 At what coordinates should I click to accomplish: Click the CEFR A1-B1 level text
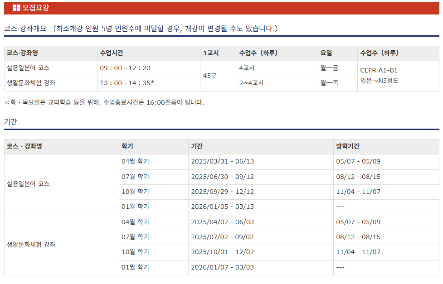(379, 70)
